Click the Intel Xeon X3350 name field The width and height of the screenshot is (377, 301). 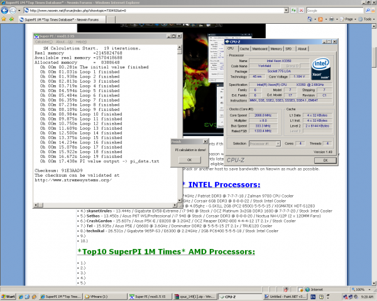[279, 61]
